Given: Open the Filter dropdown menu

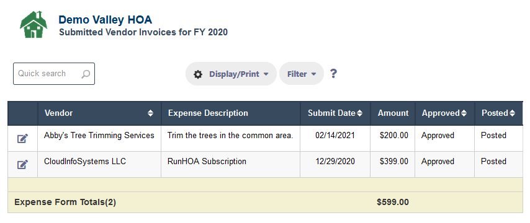Looking at the screenshot, I should pyautogui.click(x=302, y=74).
